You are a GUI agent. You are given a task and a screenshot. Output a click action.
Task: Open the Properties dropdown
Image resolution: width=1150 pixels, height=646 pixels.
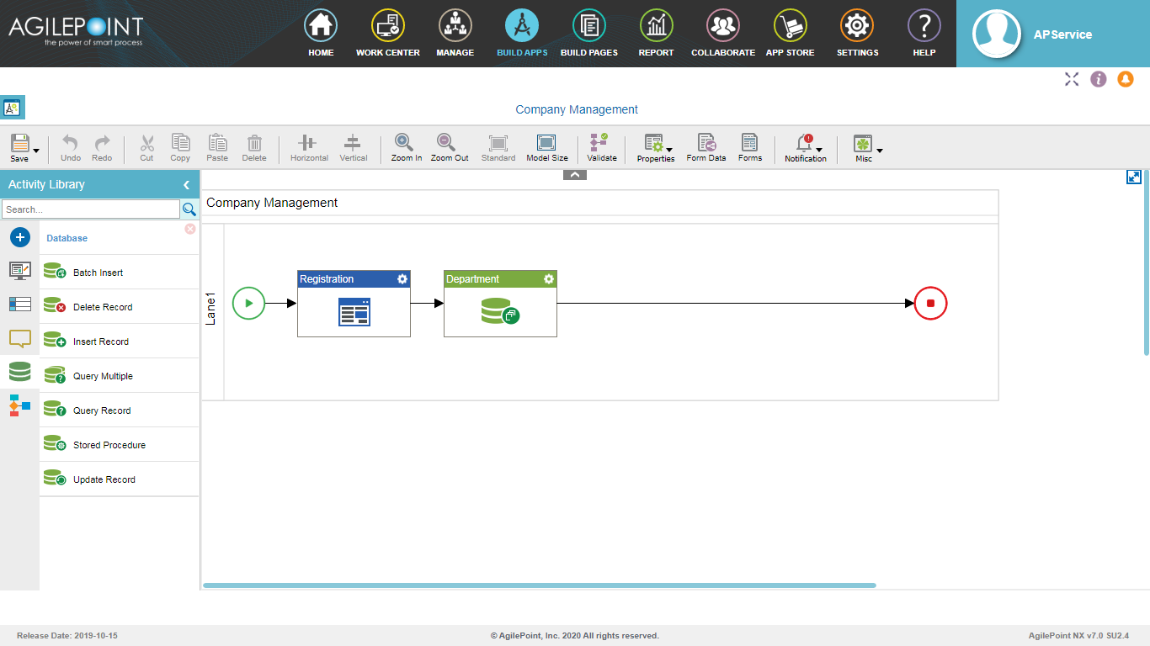pyautogui.click(x=669, y=151)
